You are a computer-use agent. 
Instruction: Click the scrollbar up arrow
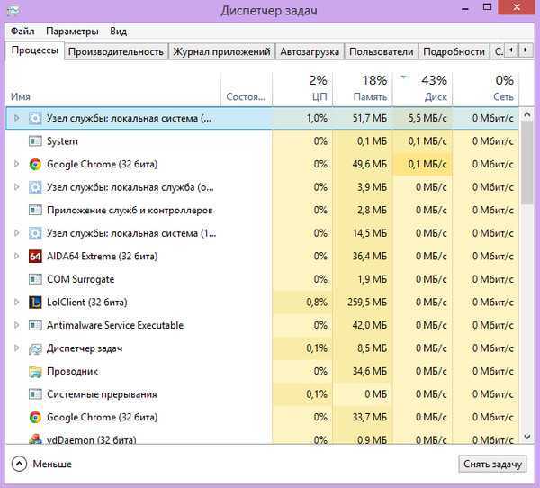526,114
